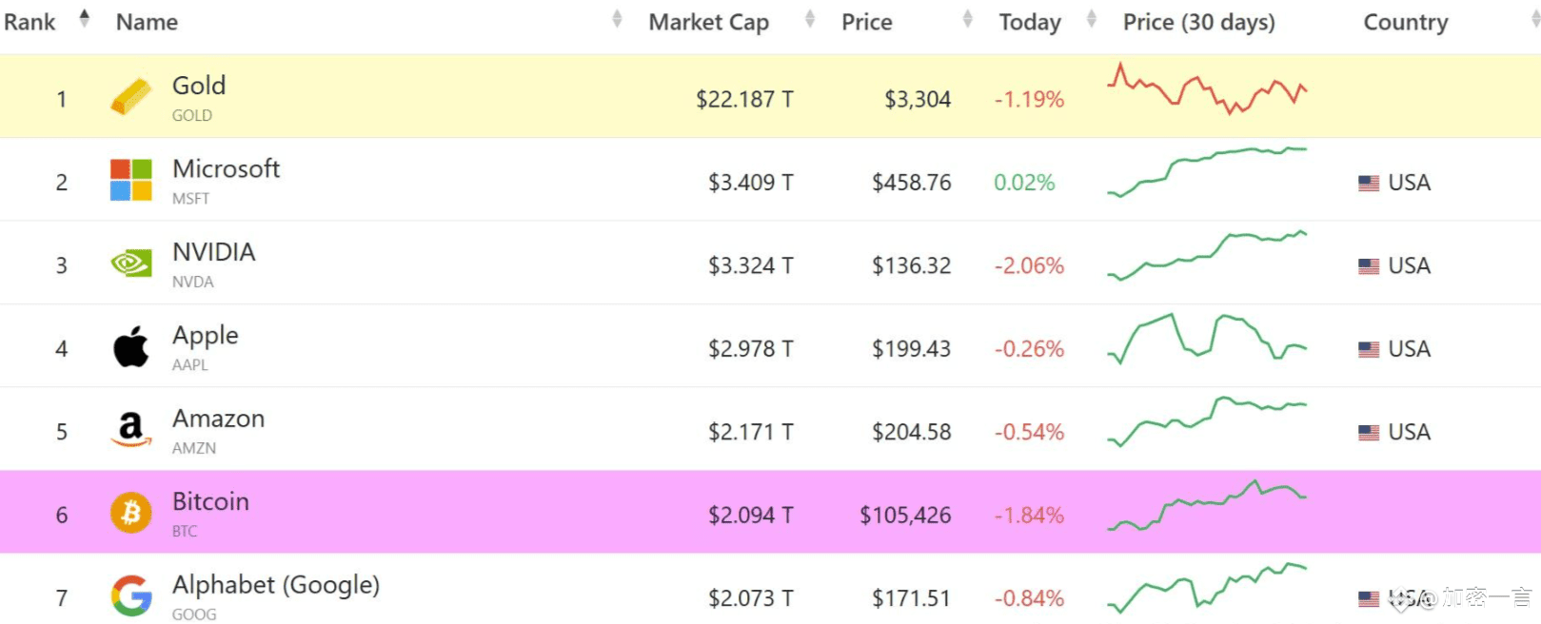Click the Gold bar icon

[131, 97]
